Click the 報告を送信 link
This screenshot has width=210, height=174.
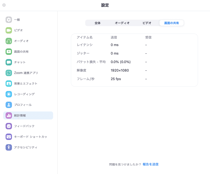click(151, 164)
